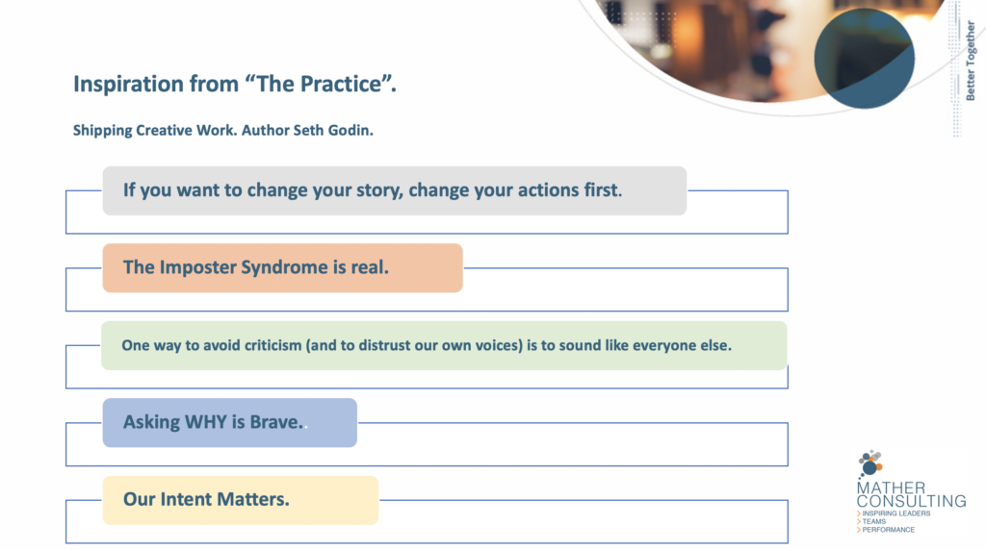986x550 pixels.
Task: Click the blue 'Asking WHY is Brave' box
Action: point(229,422)
